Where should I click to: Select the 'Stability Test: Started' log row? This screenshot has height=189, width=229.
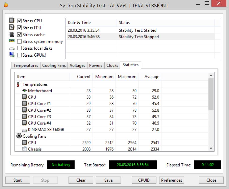click(x=140, y=30)
